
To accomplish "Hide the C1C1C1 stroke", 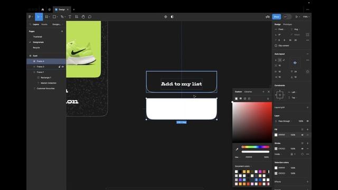I will [302, 149].
